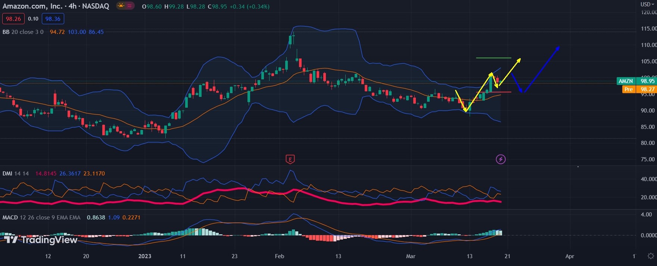Click the pink approximate-data icon

130,6
